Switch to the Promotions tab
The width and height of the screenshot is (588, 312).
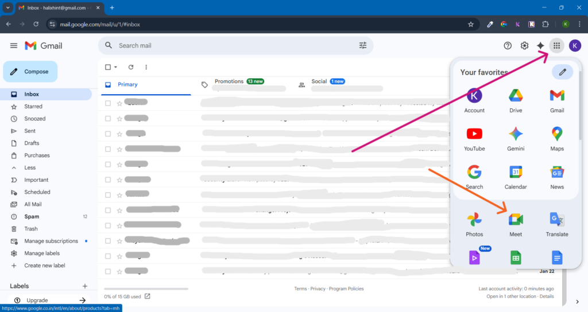click(229, 82)
